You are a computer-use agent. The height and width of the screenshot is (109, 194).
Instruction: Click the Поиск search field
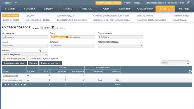[x=174, y=63]
